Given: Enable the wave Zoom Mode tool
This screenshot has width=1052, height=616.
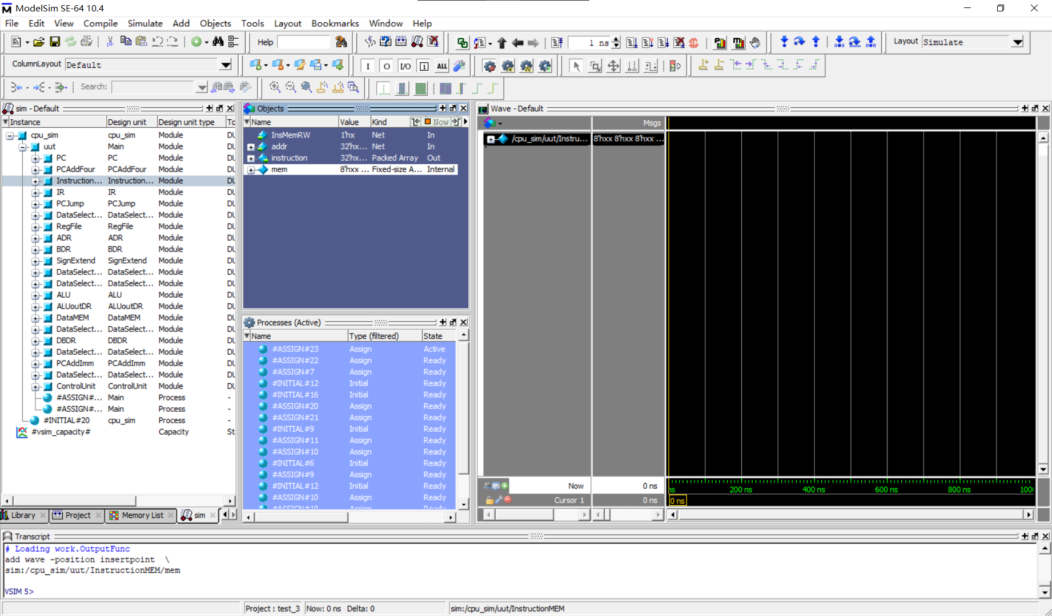Looking at the screenshot, I should point(595,66).
